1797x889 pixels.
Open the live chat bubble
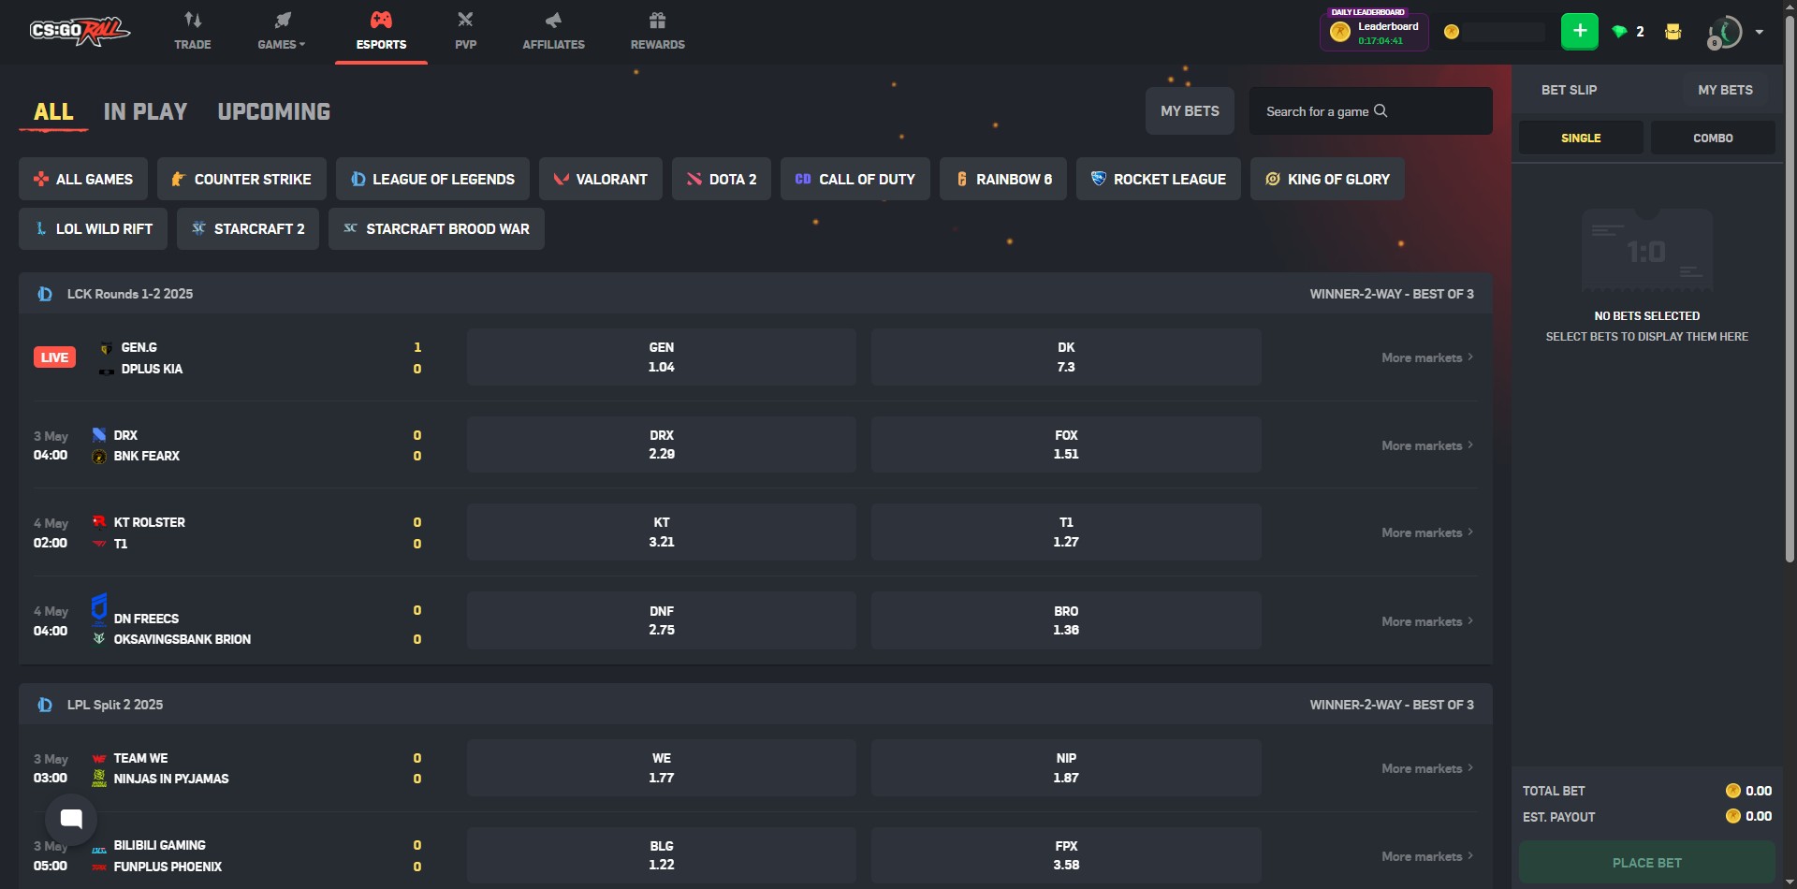[x=71, y=819]
